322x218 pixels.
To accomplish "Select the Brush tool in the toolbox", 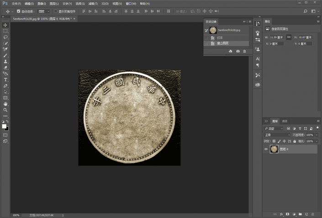I will pos(5,55).
